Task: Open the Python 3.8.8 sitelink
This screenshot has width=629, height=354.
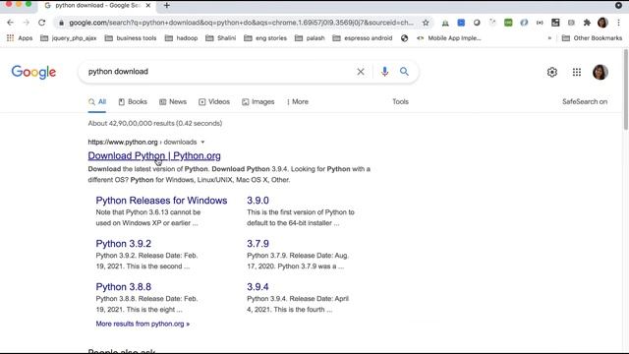Action: (123, 287)
